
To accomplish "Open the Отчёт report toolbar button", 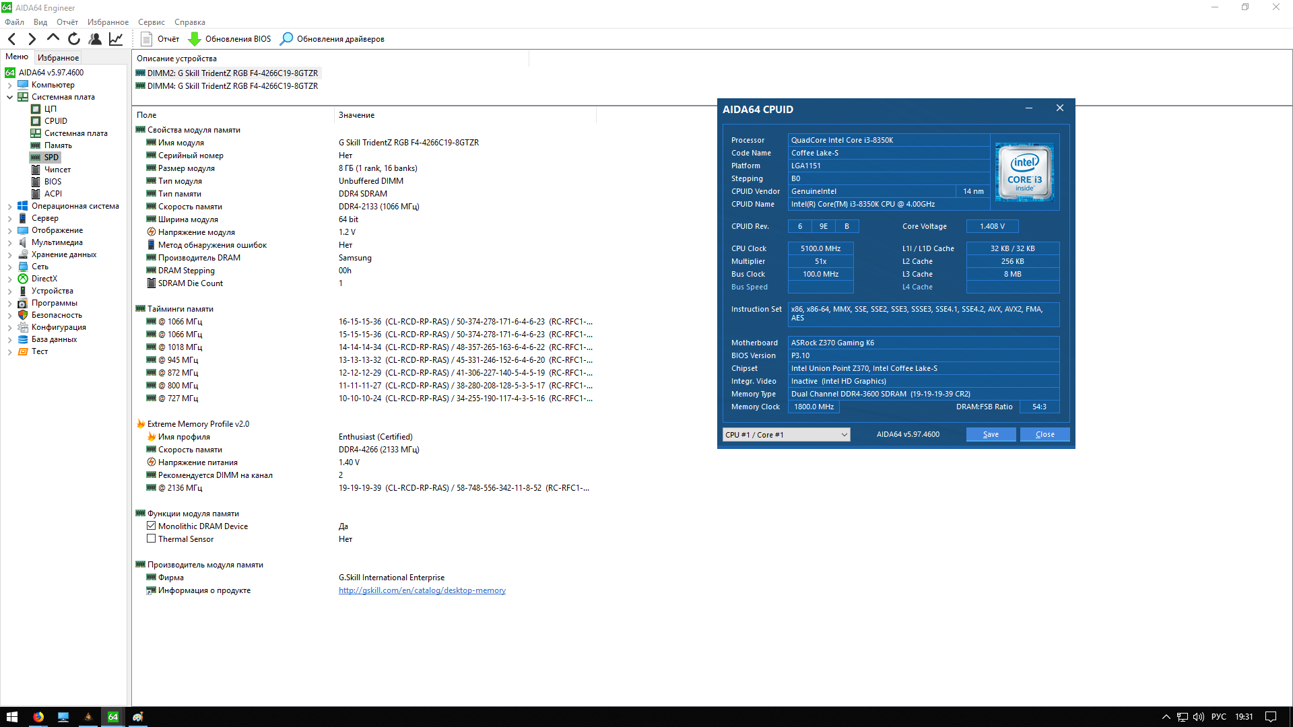I will [160, 39].
